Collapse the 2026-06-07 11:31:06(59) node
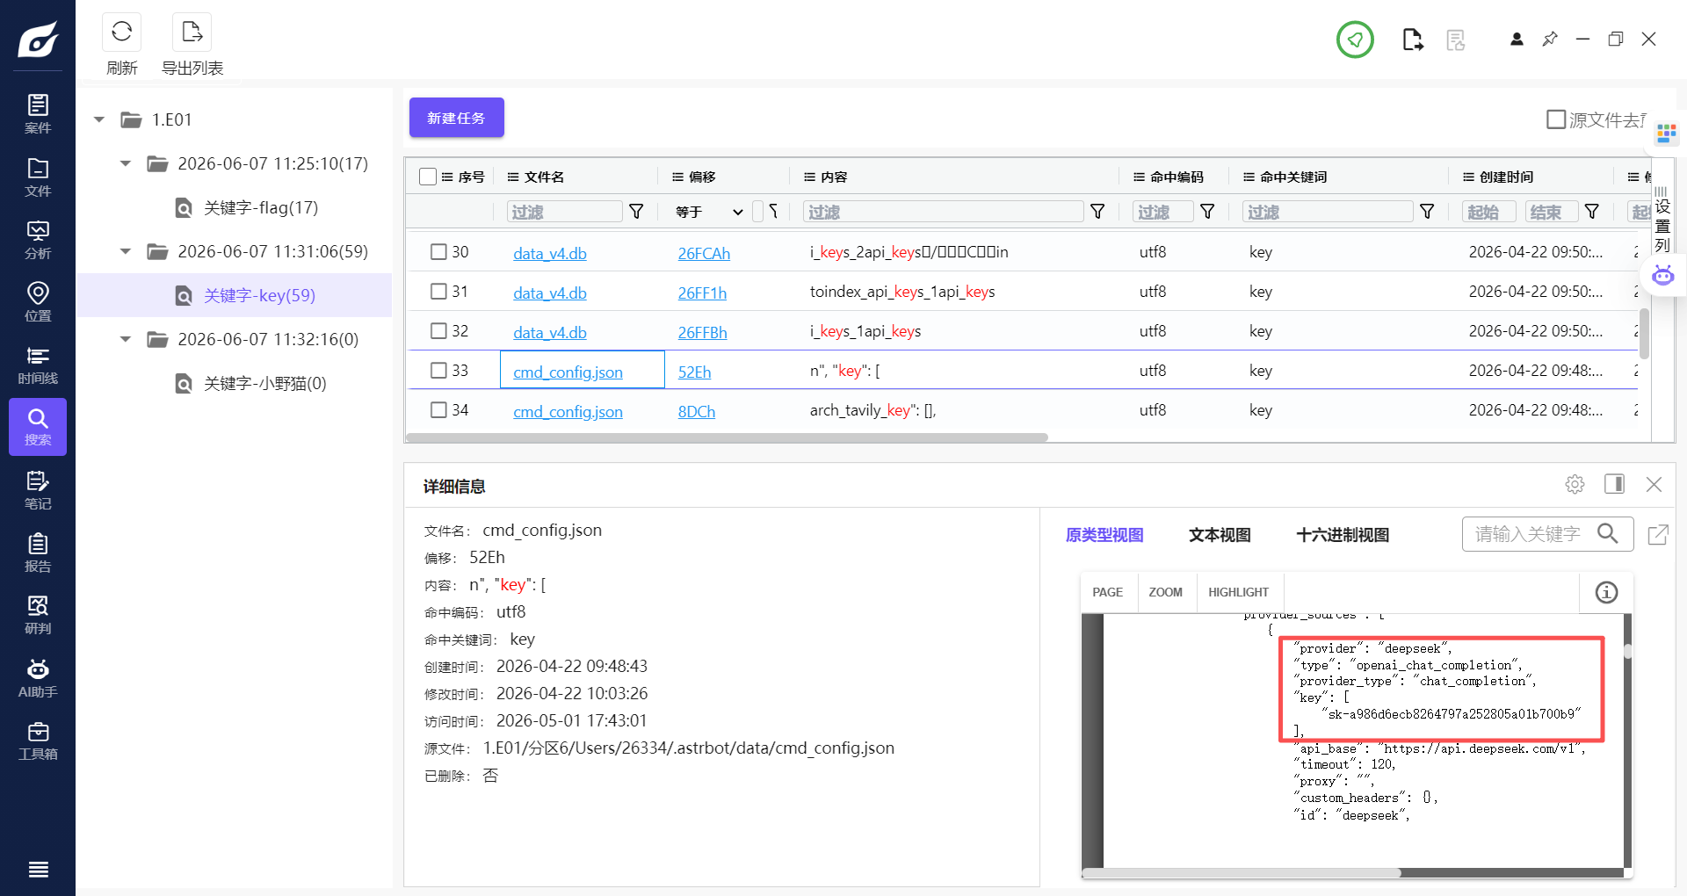Viewport: 1687px width, 896px height. pyautogui.click(x=126, y=251)
